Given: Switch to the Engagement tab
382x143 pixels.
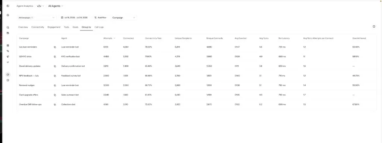Looking at the screenshot, I should [54, 27].
